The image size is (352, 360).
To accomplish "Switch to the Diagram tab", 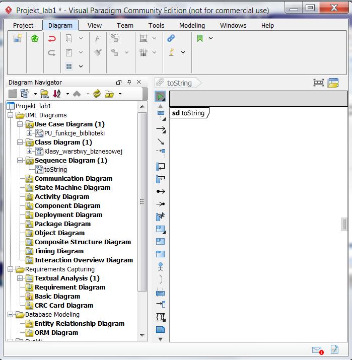I will coord(60,25).
